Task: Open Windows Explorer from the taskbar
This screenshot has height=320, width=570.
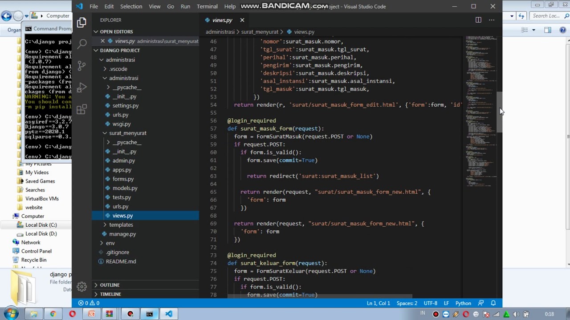Action: [x=33, y=314]
